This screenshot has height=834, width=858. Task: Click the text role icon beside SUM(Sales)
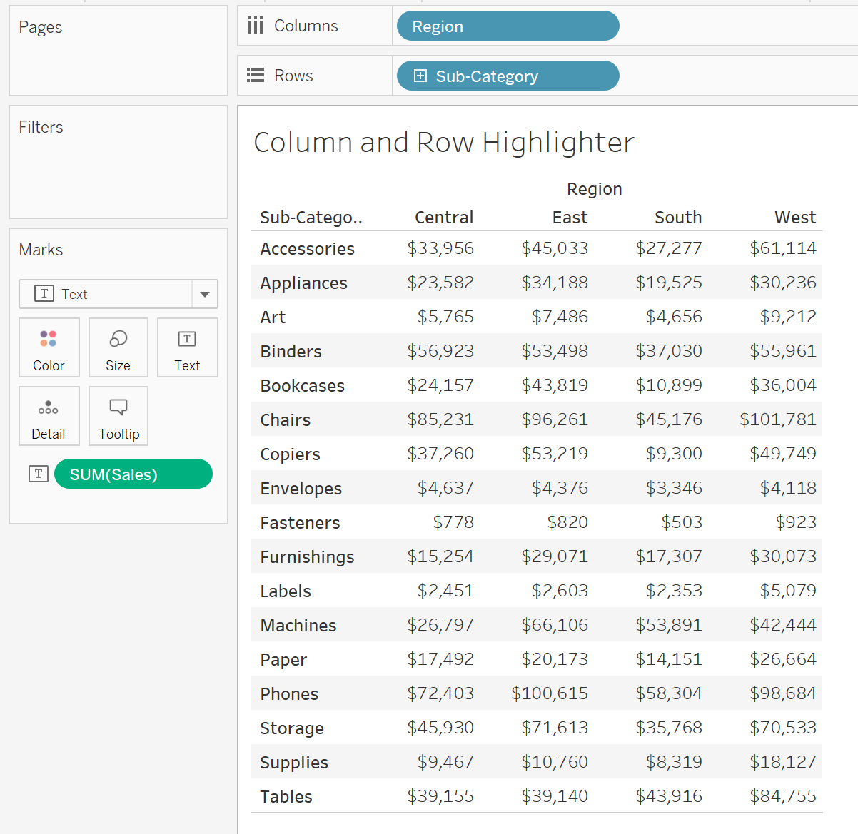(38, 473)
